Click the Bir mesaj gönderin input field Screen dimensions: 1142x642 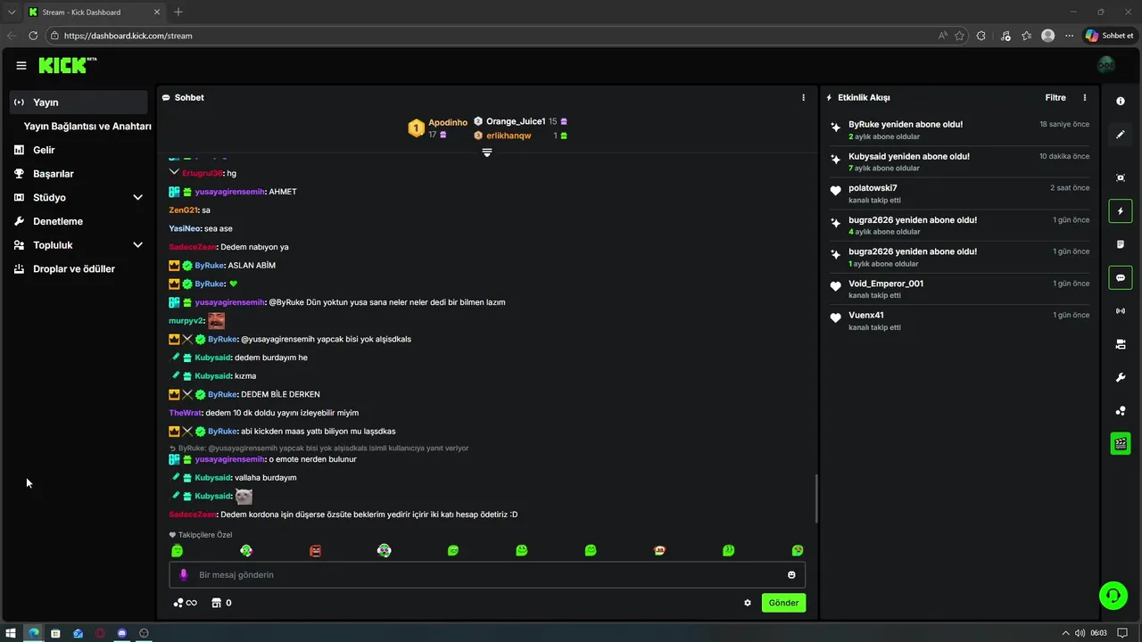tap(487, 574)
